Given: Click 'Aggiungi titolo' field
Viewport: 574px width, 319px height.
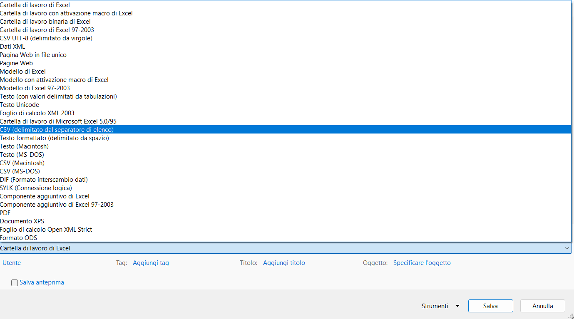Looking at the screenshot, I should click(x=284, y=263).
